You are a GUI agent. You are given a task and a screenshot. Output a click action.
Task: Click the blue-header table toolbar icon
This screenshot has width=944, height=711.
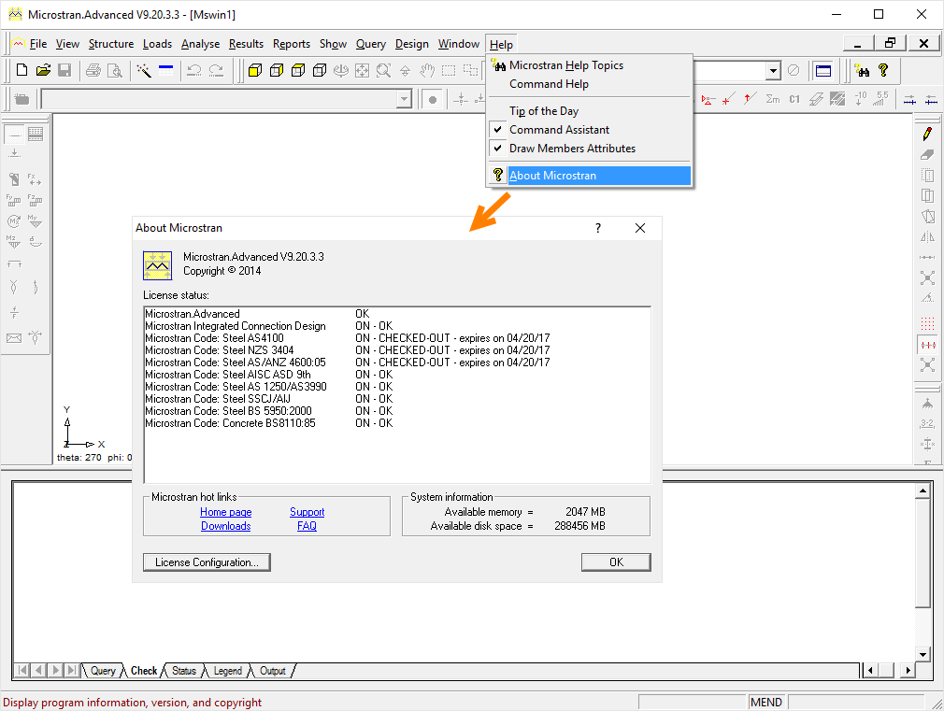click(165, 70)
